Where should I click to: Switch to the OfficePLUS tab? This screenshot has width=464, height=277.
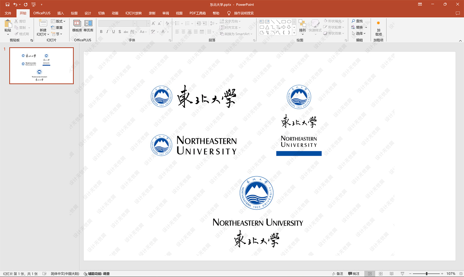coord(42,13)
